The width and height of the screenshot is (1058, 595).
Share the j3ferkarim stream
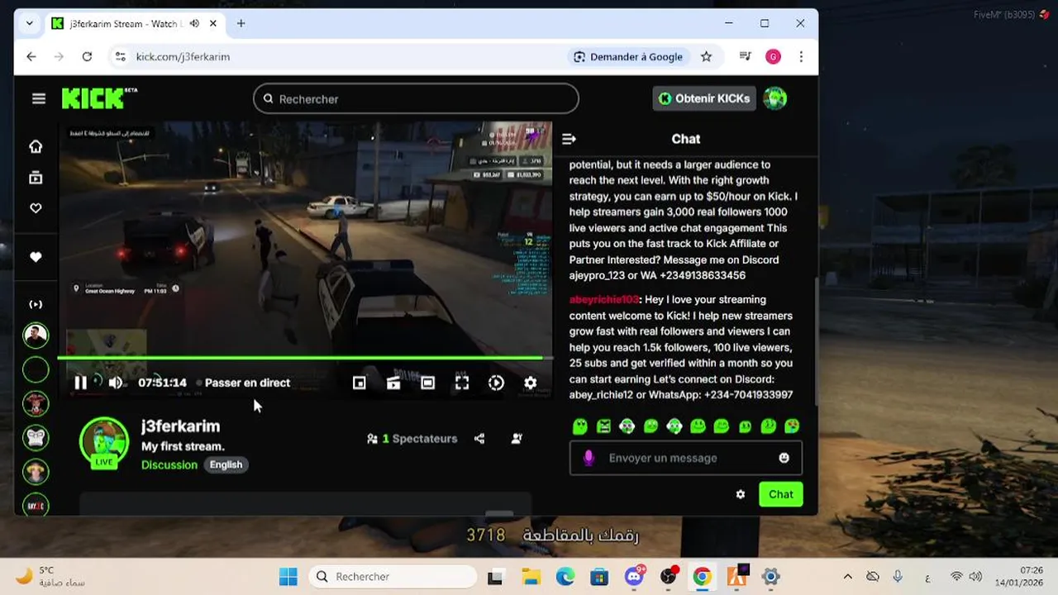click(x=479, y=439)
